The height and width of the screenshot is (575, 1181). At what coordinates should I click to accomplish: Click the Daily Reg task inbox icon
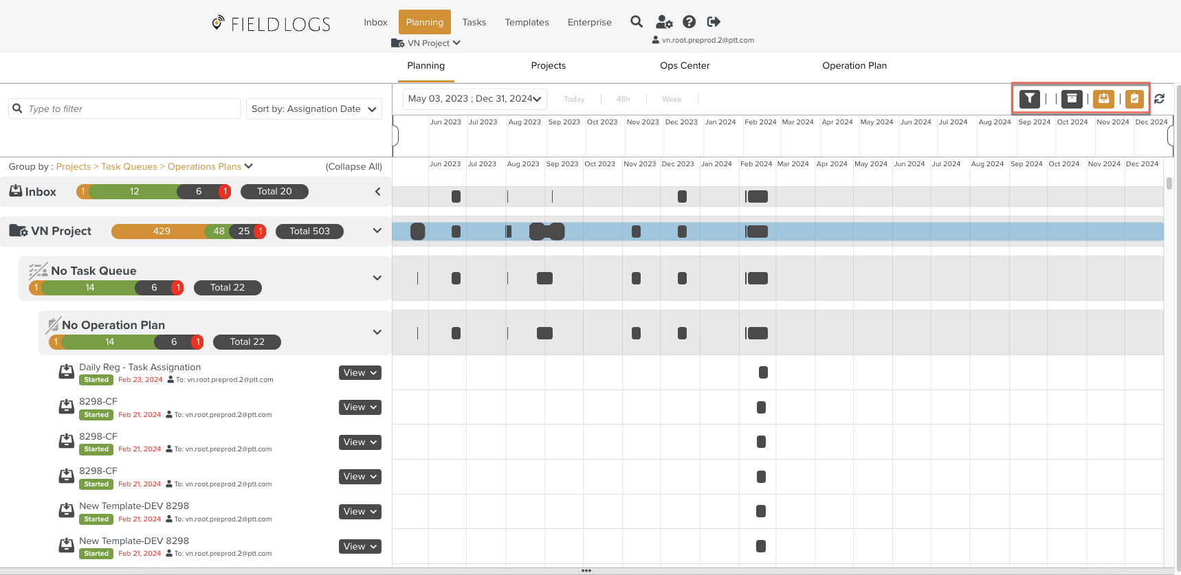point(66,372)
